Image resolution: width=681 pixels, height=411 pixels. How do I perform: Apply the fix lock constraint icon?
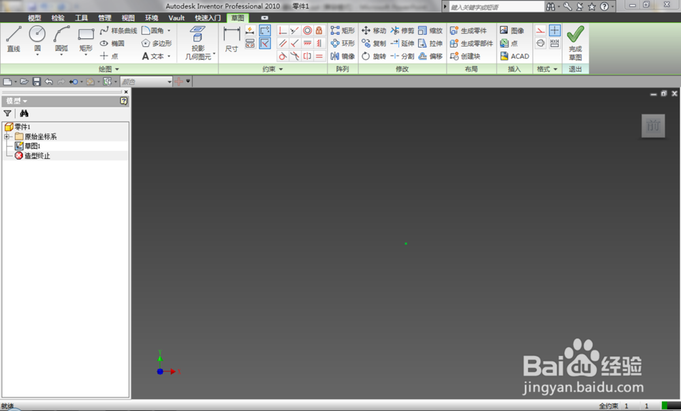[319, 31]
